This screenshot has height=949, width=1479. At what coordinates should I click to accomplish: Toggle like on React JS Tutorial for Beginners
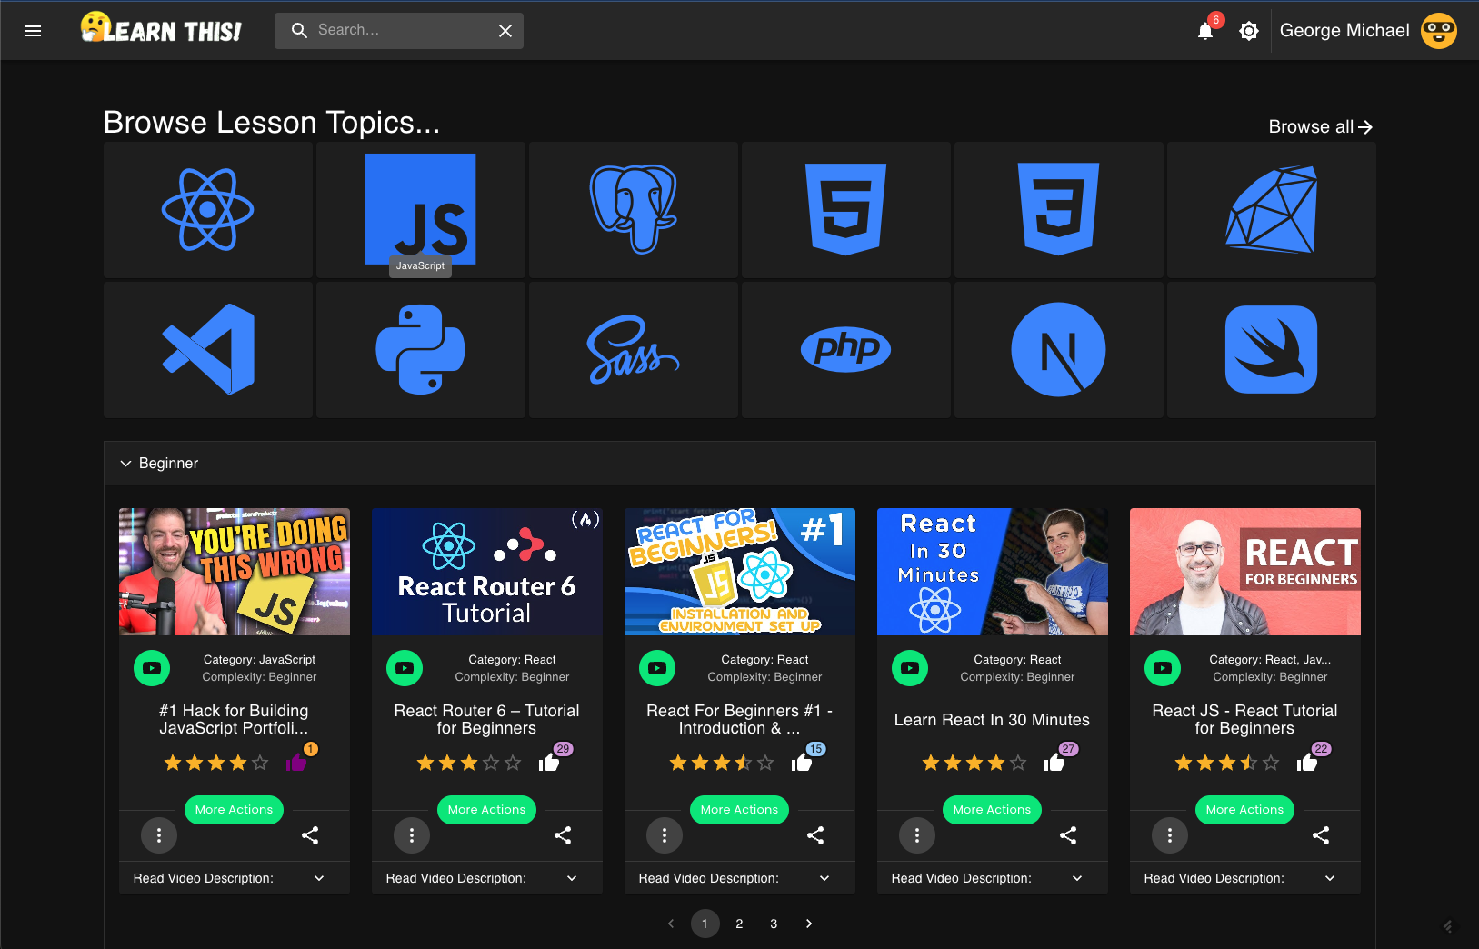tap(1306, 763)
